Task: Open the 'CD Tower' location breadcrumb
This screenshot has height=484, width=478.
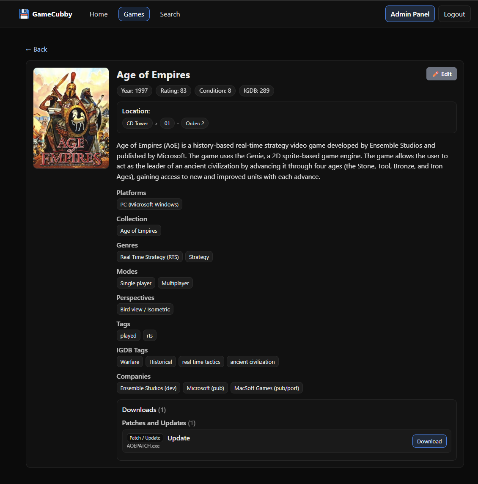Action: [137, 123]
